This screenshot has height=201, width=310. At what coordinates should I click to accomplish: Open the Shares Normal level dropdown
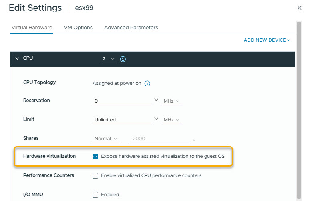[x=106, y=139]
